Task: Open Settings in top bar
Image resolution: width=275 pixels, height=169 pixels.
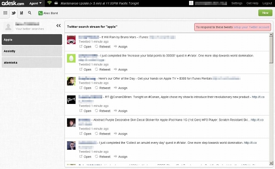Action: [237, 3]
